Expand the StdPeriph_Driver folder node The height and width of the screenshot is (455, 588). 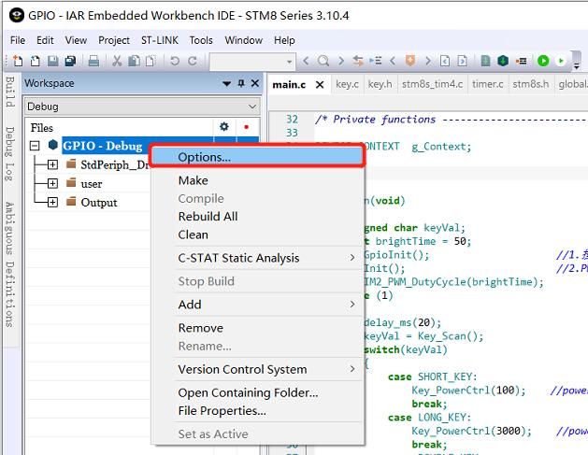[52, 164]
